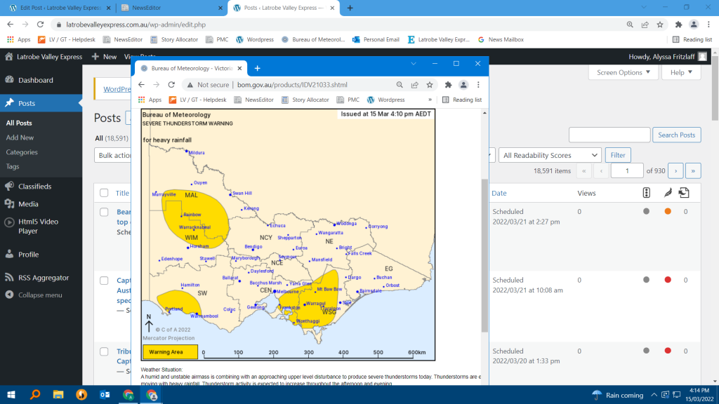
Task: Close the Bureau of Meteorology tab
Action: (x=239, y=68)
